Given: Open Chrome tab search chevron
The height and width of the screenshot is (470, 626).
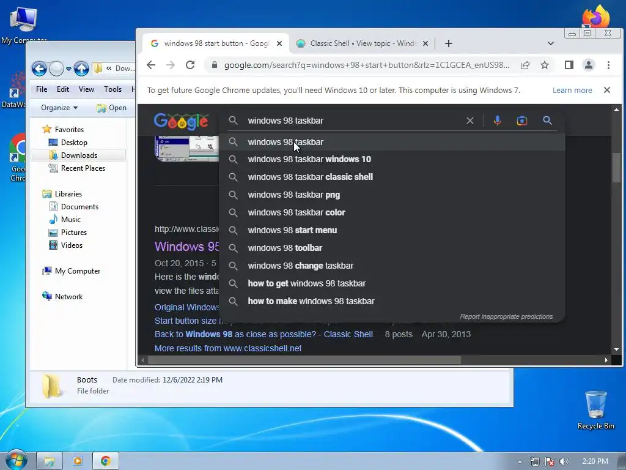Looking at the screenshot, I should click(551, 43).
